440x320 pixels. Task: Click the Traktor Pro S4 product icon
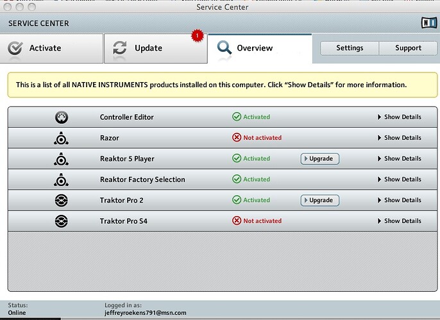point(61,221)
